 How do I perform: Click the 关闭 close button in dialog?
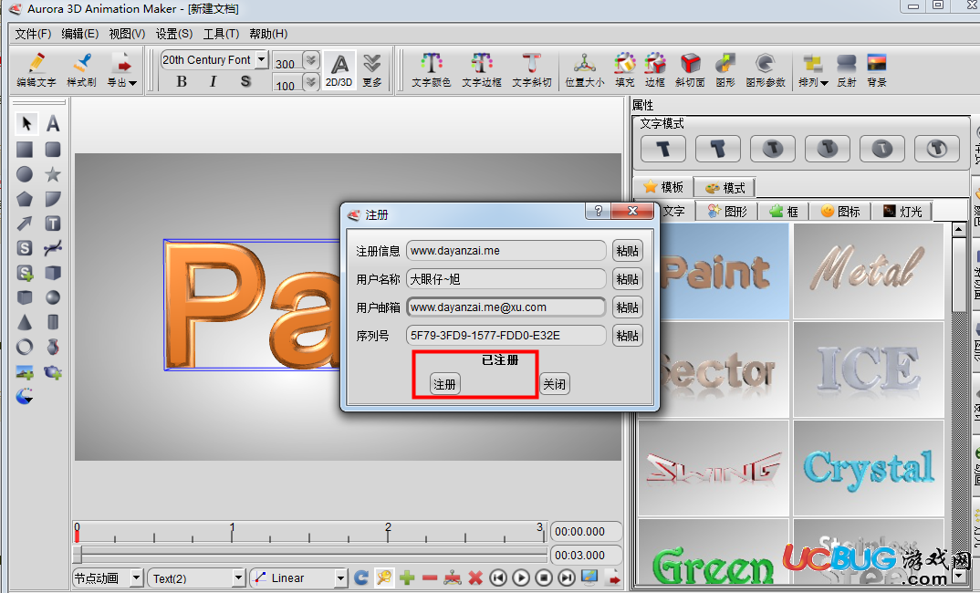[x=555, y=384]
